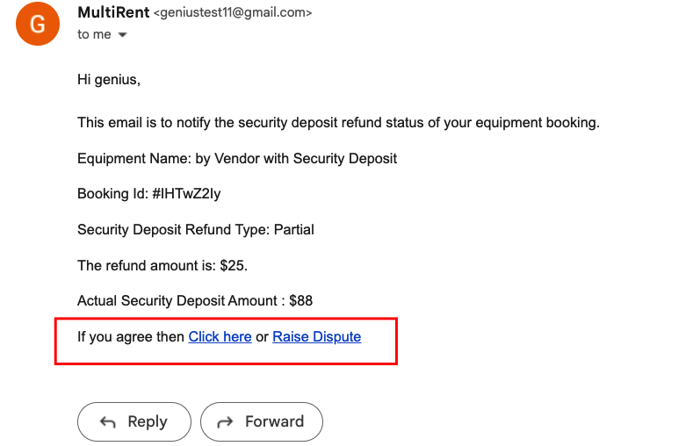Click the right arrow icon on Forward
The width and height of the screenshot is (700, 446).
pos(226,422)
